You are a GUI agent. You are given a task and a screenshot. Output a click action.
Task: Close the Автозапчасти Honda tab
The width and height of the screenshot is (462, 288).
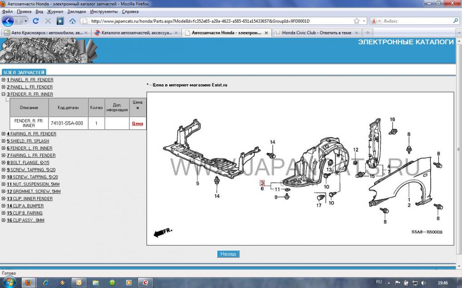(266, 33)
